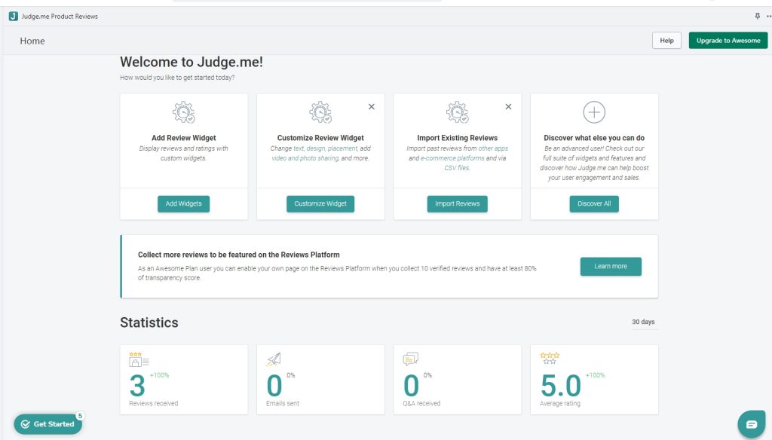Open the CSV files link

458,168
